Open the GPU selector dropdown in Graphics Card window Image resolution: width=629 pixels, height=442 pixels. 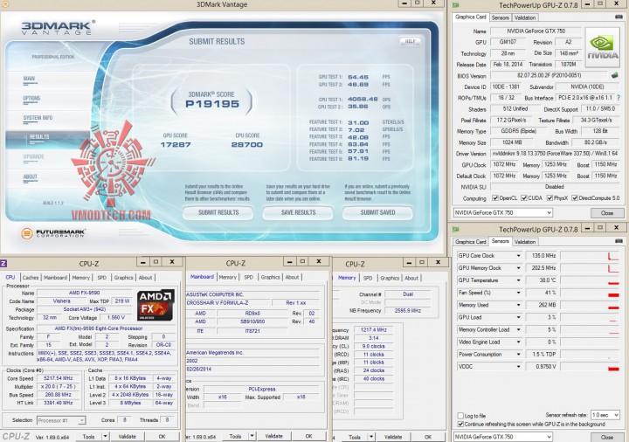point(549,212)
